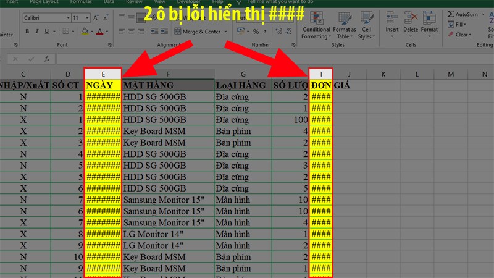Open the Calibri font name dropdown
The width and height of the screenshot is (494, 278).
(67, 18)
